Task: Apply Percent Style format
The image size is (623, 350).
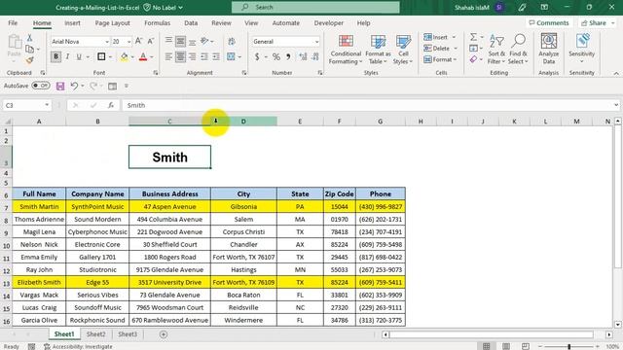Action: [x=276, y=57]
